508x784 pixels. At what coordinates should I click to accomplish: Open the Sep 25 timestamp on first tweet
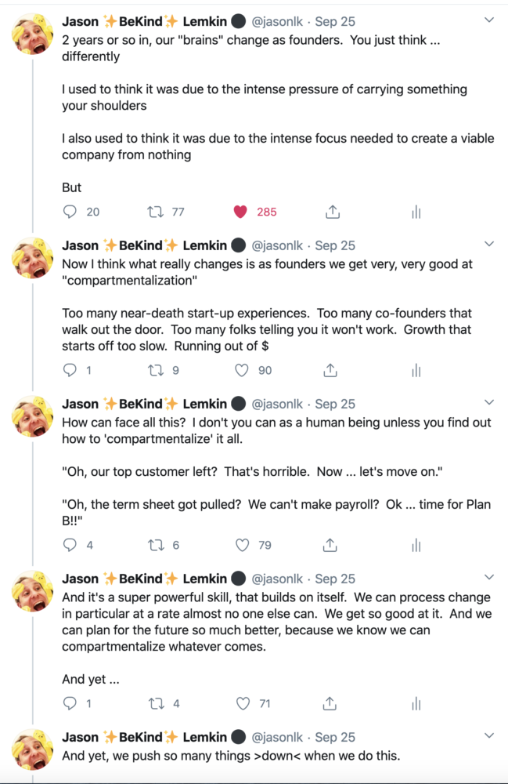335,20
